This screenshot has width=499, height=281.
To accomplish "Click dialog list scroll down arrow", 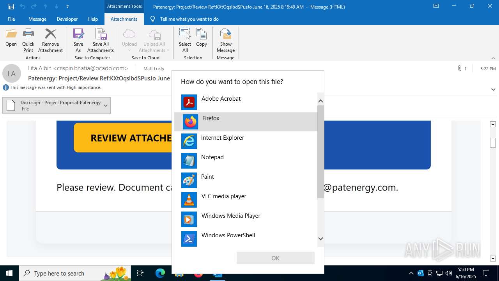I will pyautogui.click(x=320, y=239).
